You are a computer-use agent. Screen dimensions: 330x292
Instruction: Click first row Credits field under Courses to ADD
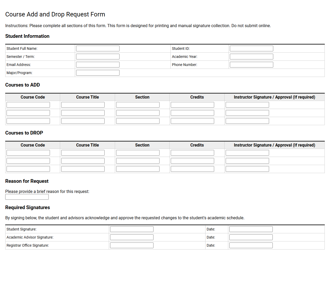pyautogui.click(x=192, y=105)
